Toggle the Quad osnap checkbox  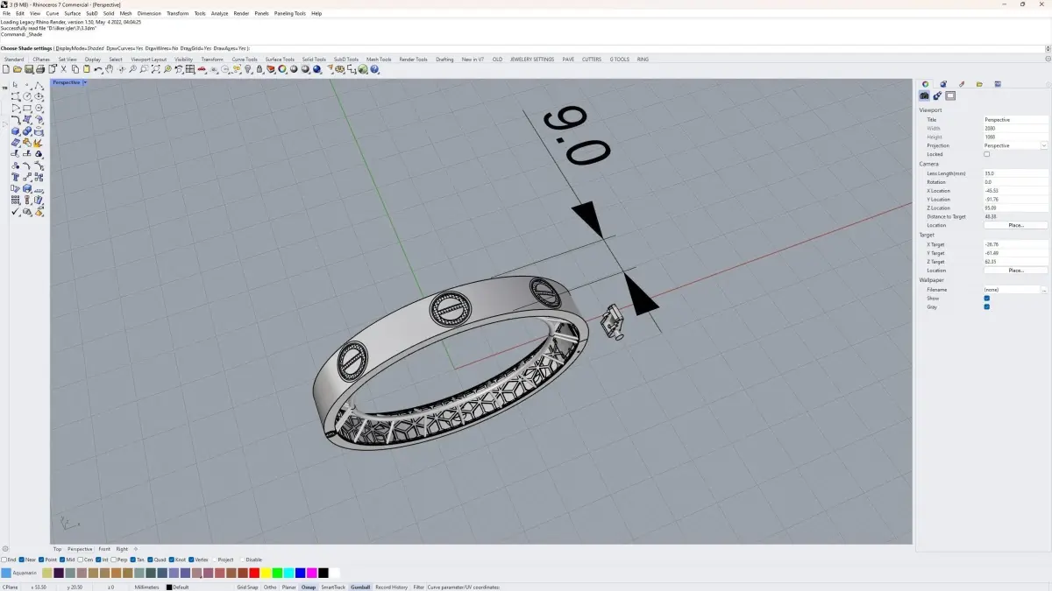pyautogui.click(x=151, y=559)
